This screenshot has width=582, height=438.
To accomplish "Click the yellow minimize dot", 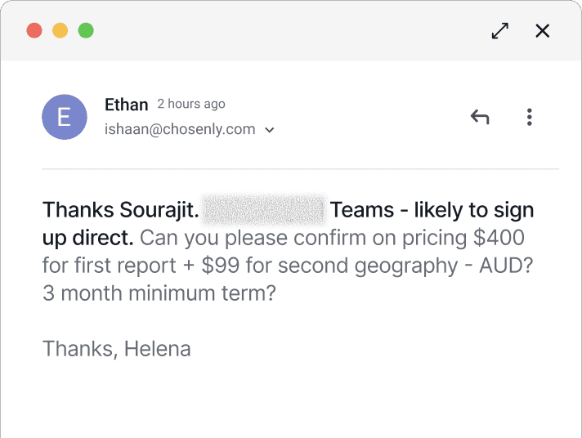I will [x=60, y=31].
